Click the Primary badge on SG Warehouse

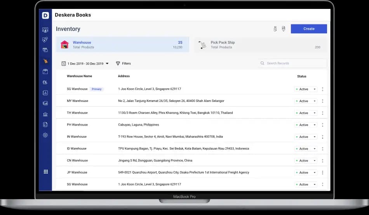(96, 89)
